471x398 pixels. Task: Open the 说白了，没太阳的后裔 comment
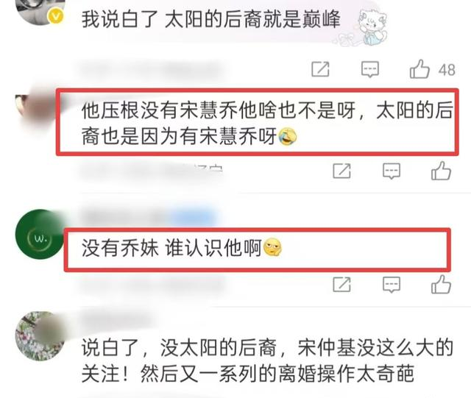tap(267, 360)
